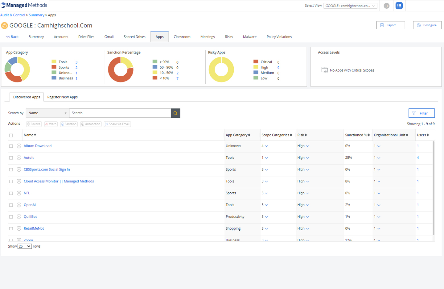Click the table vertical scrollbar
This screenshot has height=289, width=444.
click(434, 188)
